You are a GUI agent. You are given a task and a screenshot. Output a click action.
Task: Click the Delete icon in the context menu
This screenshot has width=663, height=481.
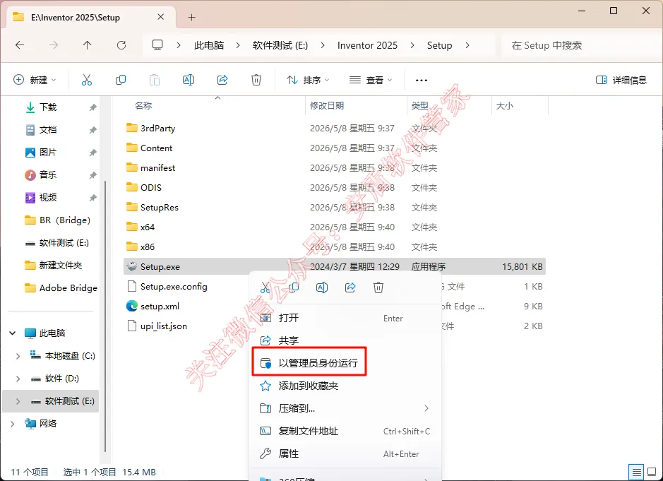tap(378, 287)
